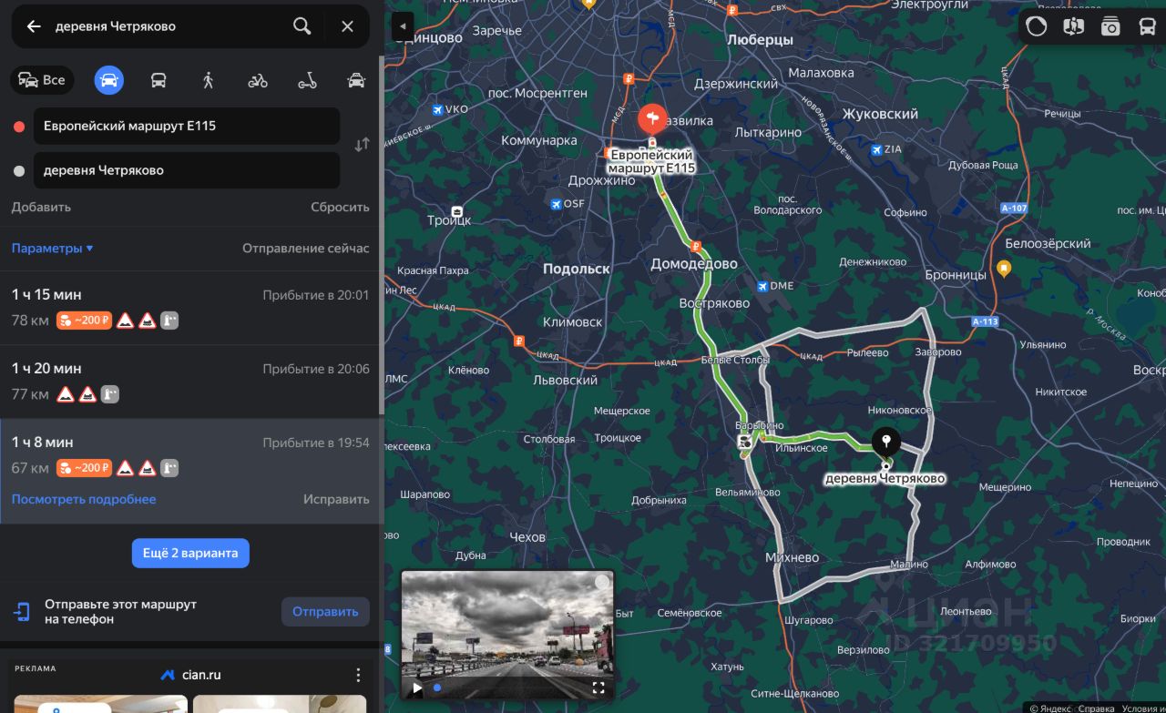Click the panorama playback progress dot
The height and width of the screenshot is (713, 1166).
point(437,688)
